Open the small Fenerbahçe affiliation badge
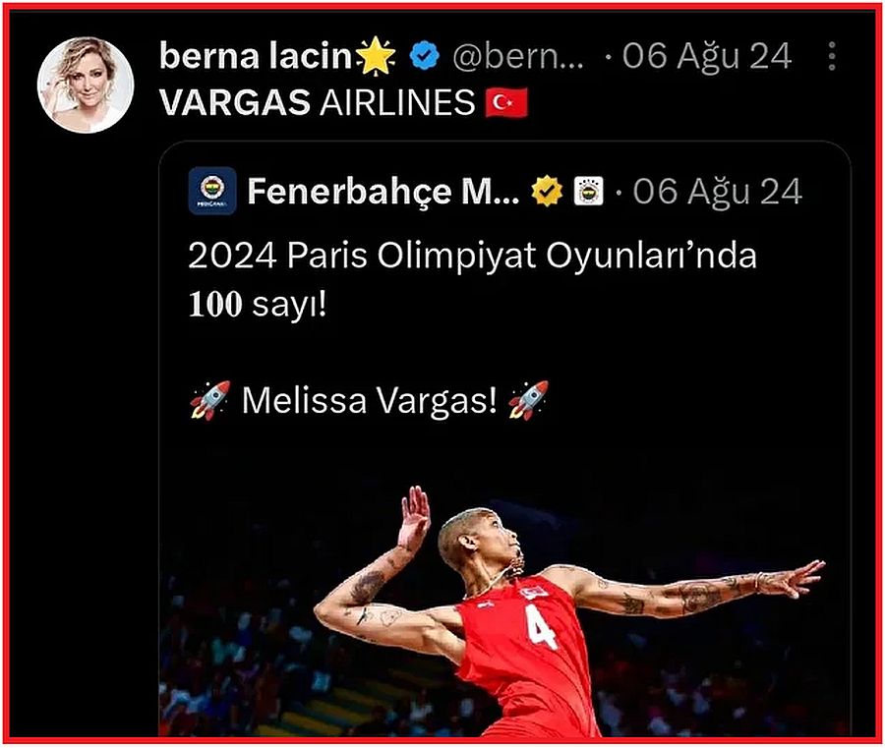Viewport: 885px width, 748px height. point(588,191)
